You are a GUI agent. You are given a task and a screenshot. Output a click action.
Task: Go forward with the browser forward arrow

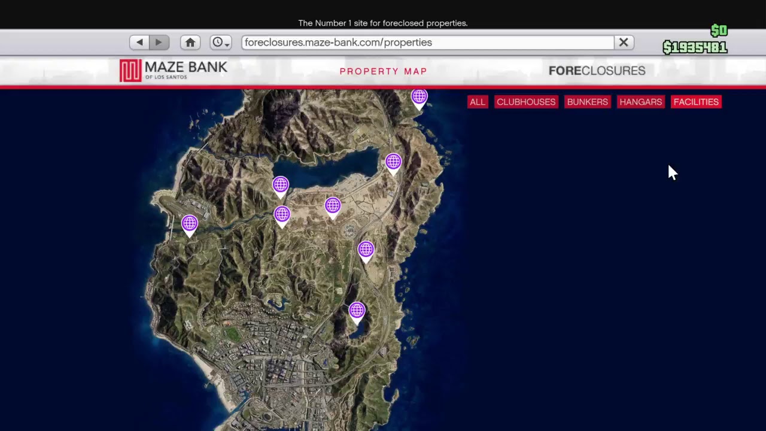[x=159, y=43]
